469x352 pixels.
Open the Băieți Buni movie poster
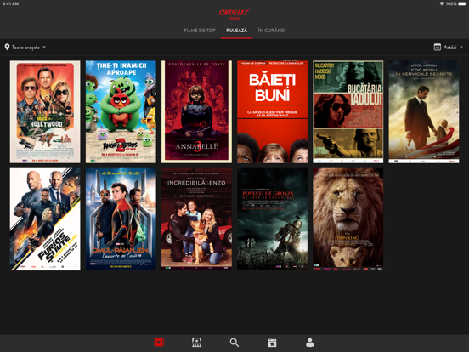[x=272, y=111]
